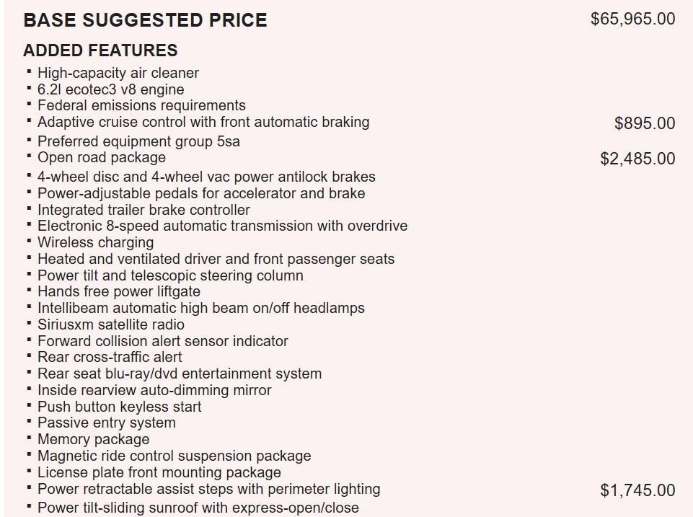Select the Open road package entry
The width and height of the screenshot is (693, 517).
tap(102, 157)
